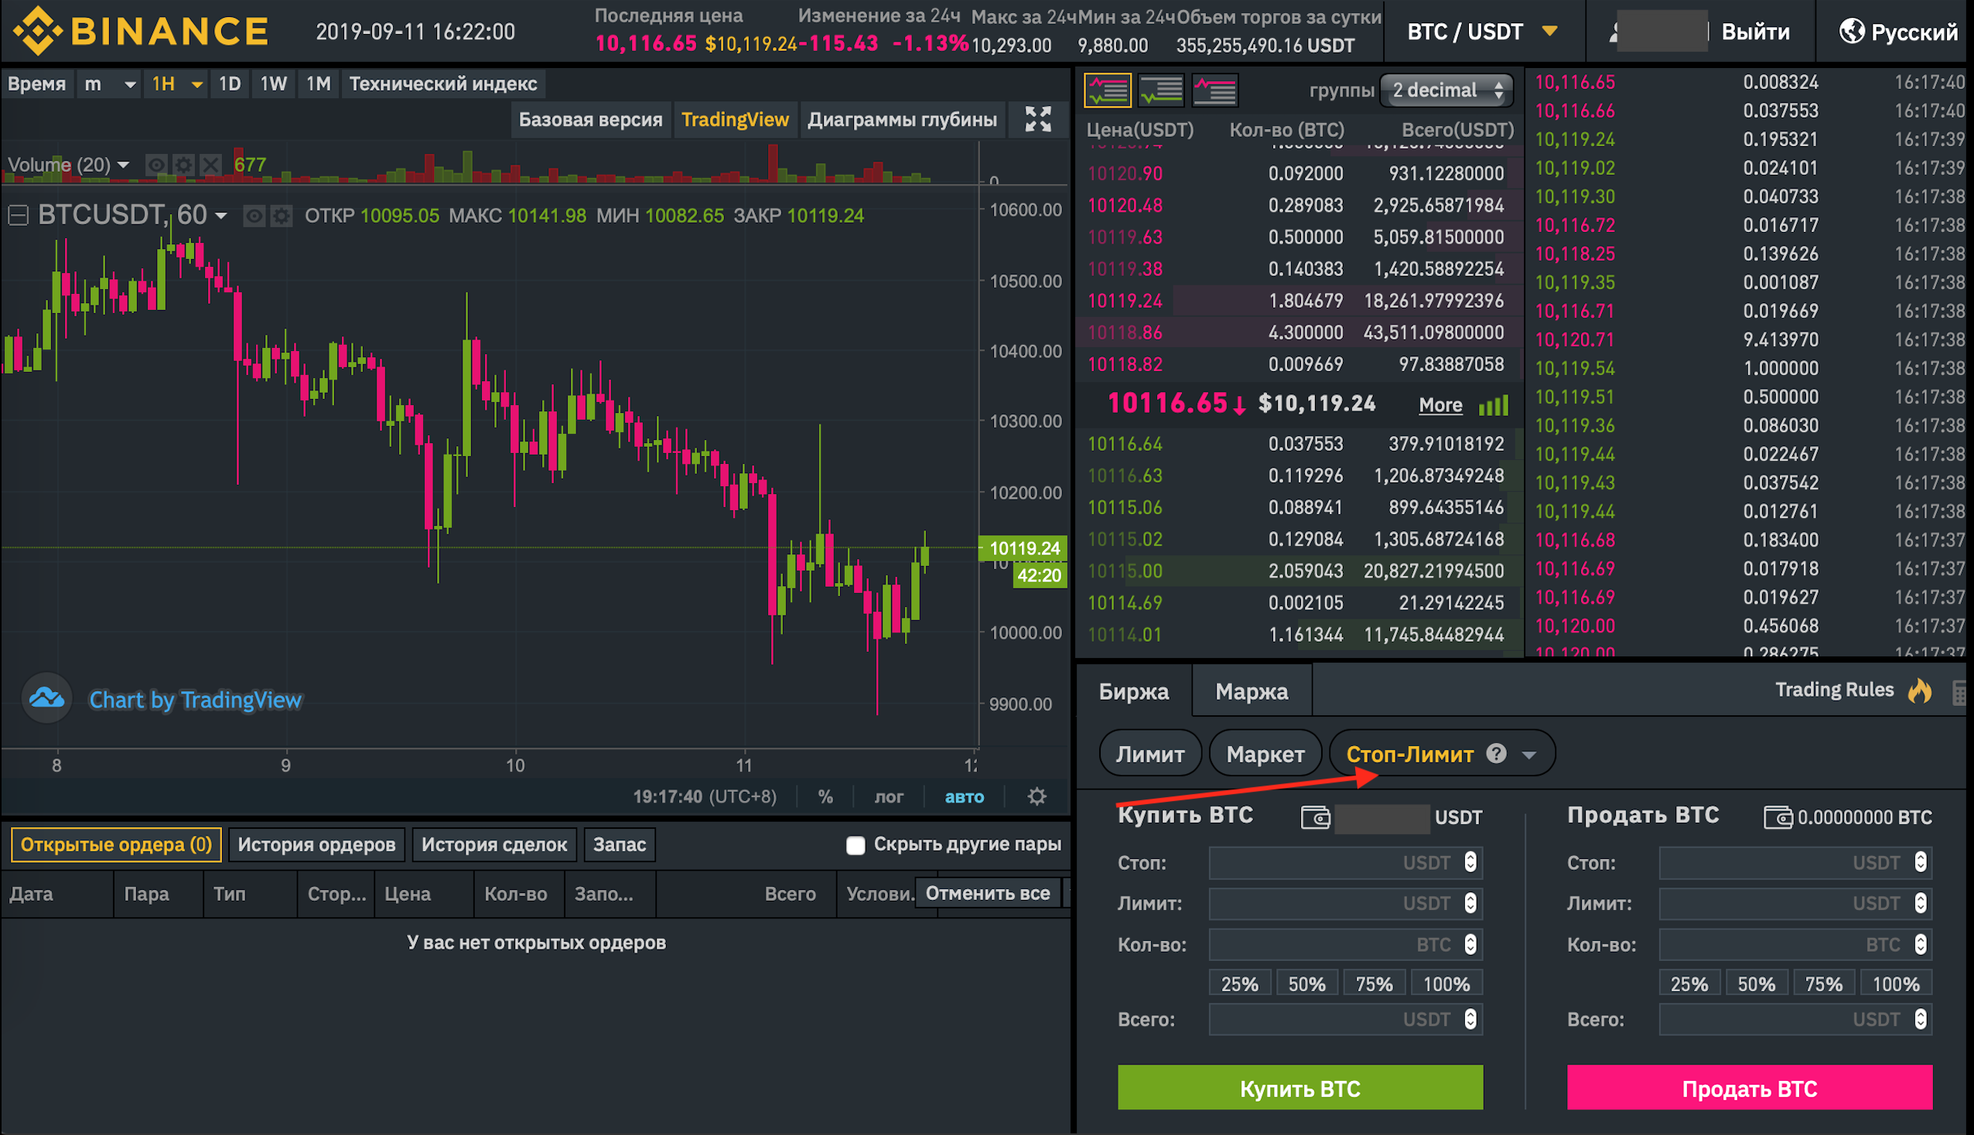Select 'Маркет' order type
The width and height of the screenshot is (1974, 1135).
(1265, 754)
